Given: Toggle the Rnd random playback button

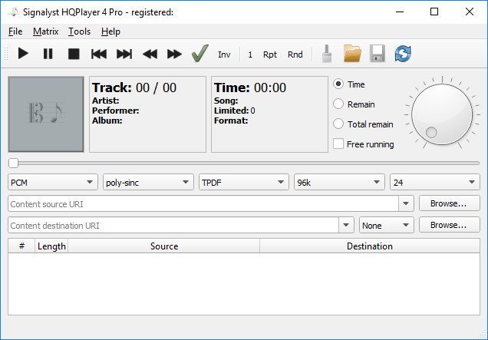Looking at the screenshot, I should [x=295, y=54].
